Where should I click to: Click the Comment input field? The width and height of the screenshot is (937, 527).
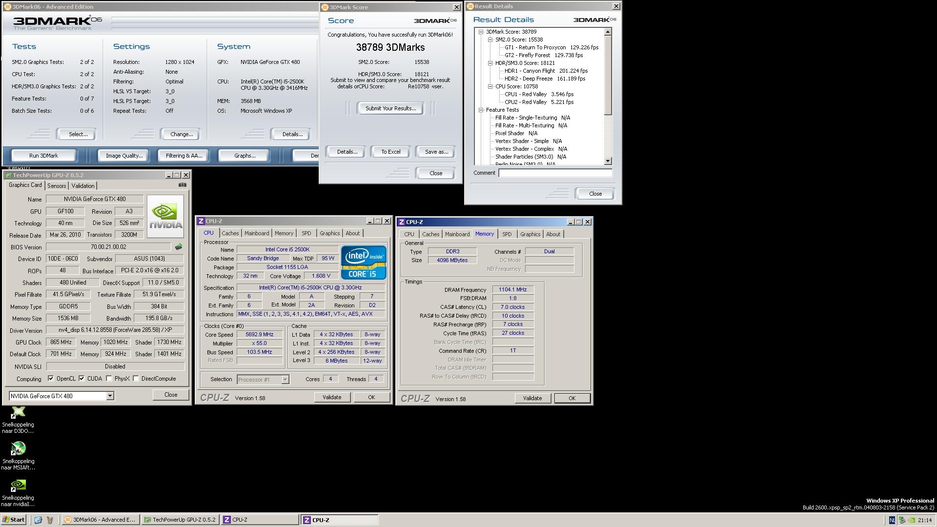click(x=555, y=173)
